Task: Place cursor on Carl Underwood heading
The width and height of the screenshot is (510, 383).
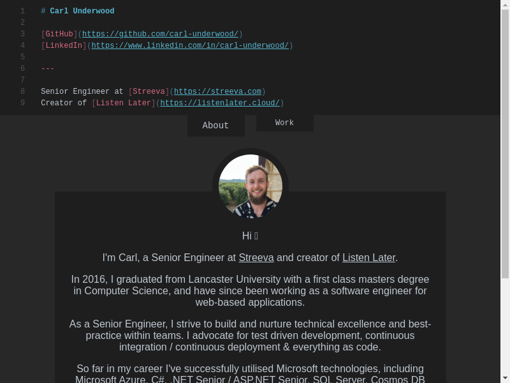Action: point(82,11)
